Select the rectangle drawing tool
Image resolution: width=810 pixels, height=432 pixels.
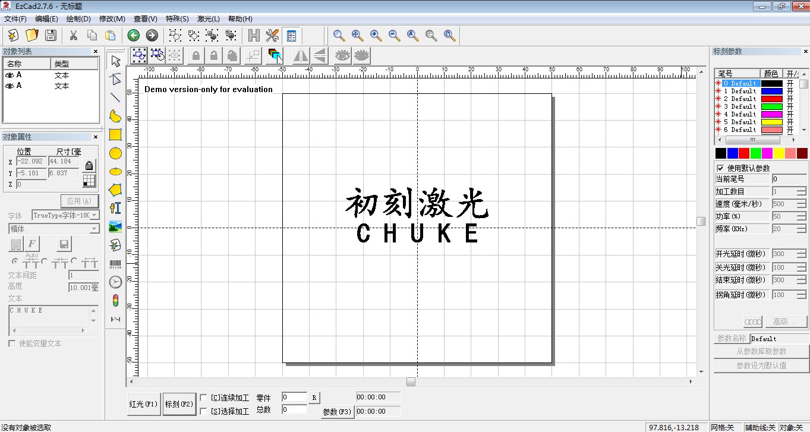[115, 135]
